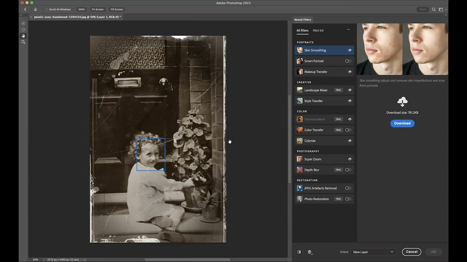Toggle the Smart Portrait filter on
This screenshot has width=467, height=262.
348,61
